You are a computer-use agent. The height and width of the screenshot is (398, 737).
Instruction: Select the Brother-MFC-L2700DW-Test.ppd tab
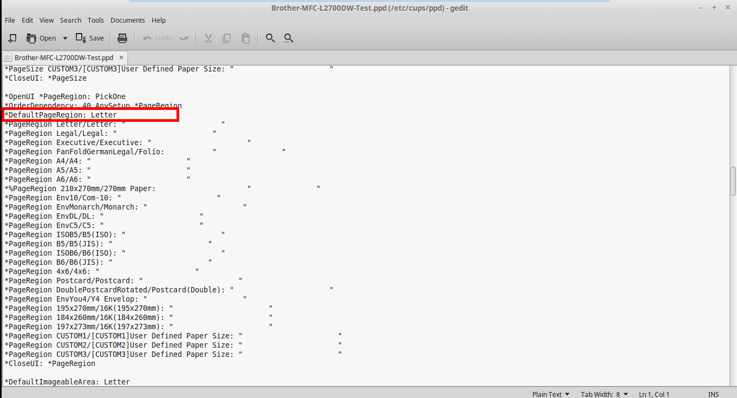pos(64,57)
